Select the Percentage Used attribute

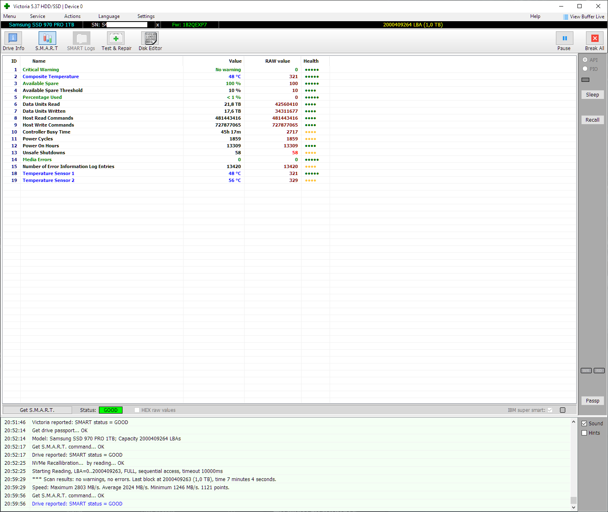click(289, 97)
